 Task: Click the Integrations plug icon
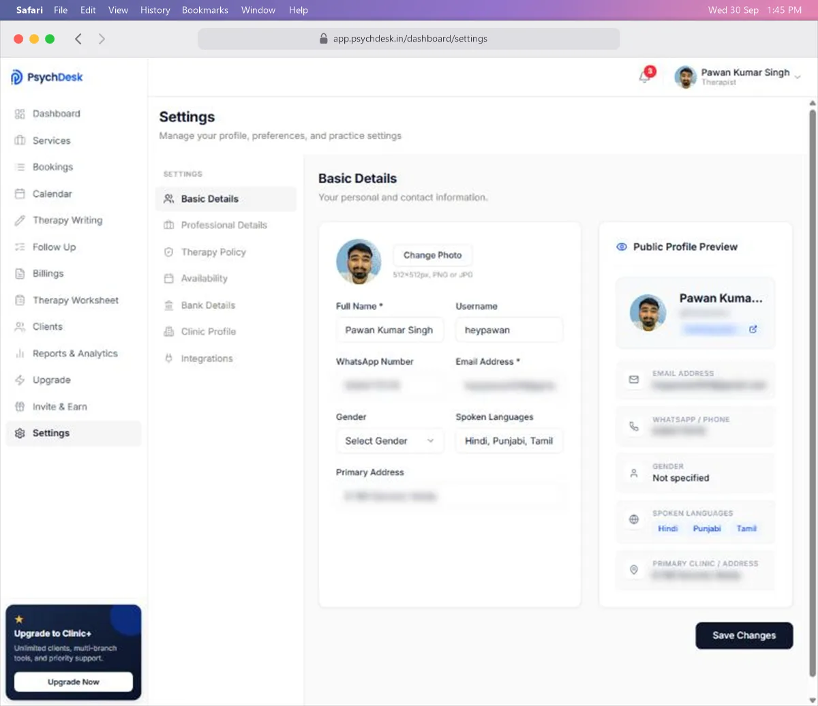[x=169, y=358]
